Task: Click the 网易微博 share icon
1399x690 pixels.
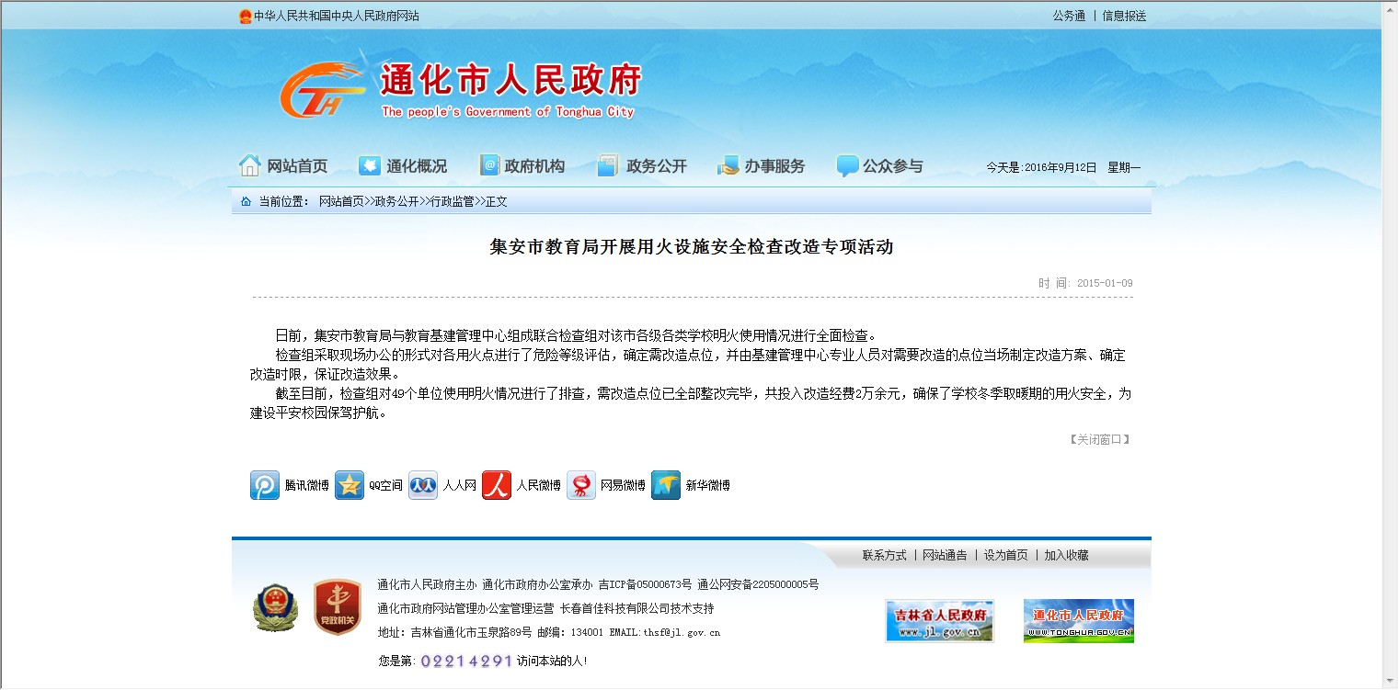Action: (581, 485)
